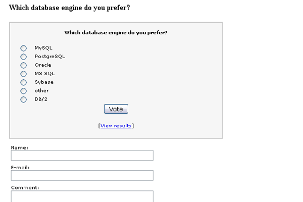Screen dimensions: 303x202
Task: Click the DB/2 option label text
Action: [x=41, y=99]
